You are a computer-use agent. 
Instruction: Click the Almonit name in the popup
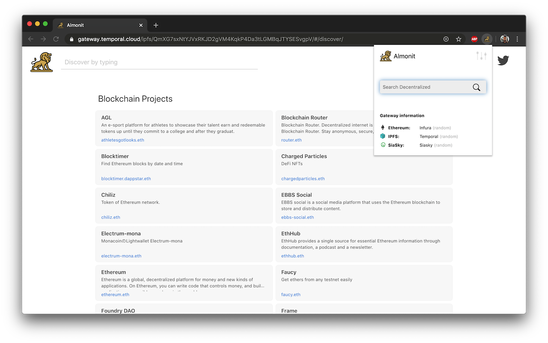coord(404,56)
